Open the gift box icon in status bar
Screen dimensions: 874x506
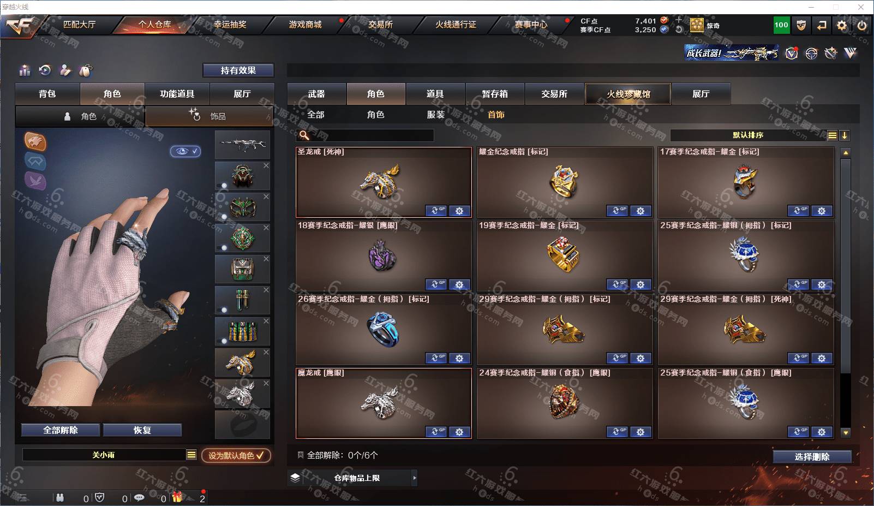coord(177,497)
